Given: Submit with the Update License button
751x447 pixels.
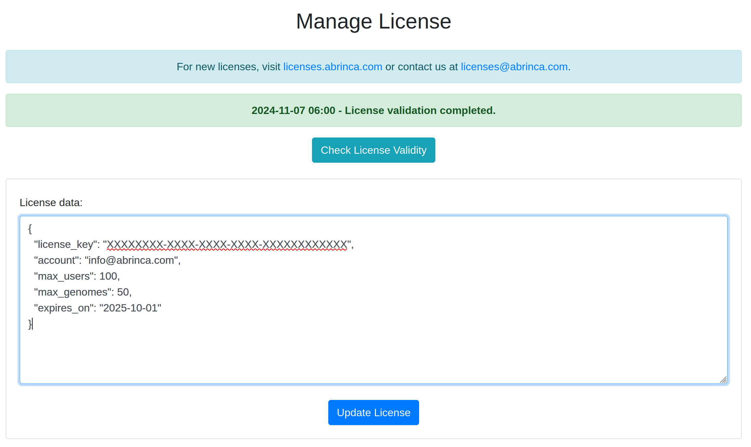Looking at the screenshot, I should (x=373, y=413).
